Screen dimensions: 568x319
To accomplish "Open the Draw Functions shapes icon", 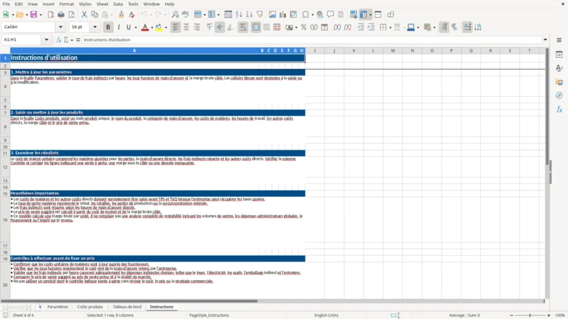I will click(390, 14).
